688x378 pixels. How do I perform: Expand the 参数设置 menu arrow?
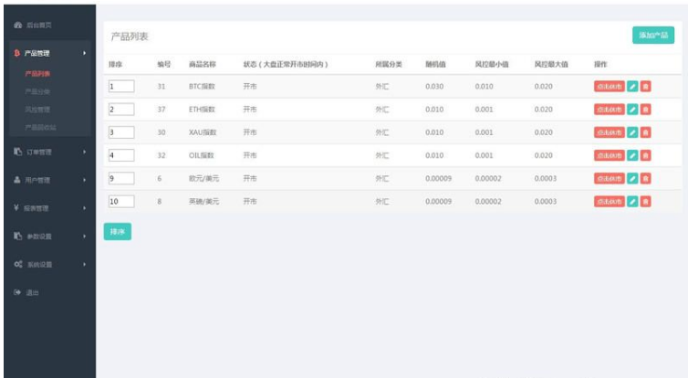84,236
